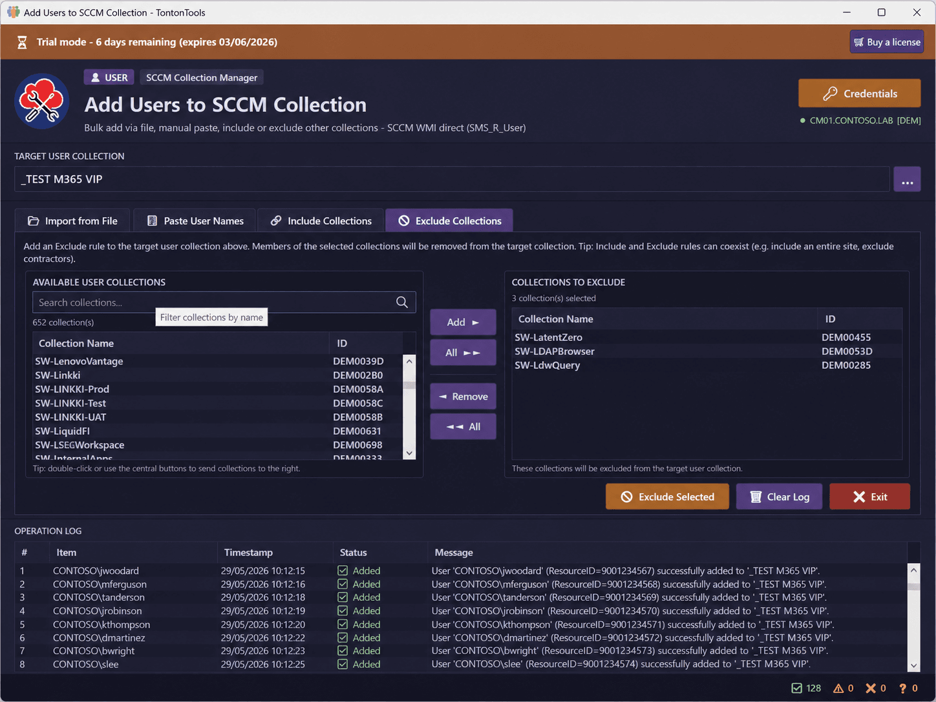Viewport: 936px width, 702px height.
Task: Click operation log scrollbar up arrow
Action: 913,570
